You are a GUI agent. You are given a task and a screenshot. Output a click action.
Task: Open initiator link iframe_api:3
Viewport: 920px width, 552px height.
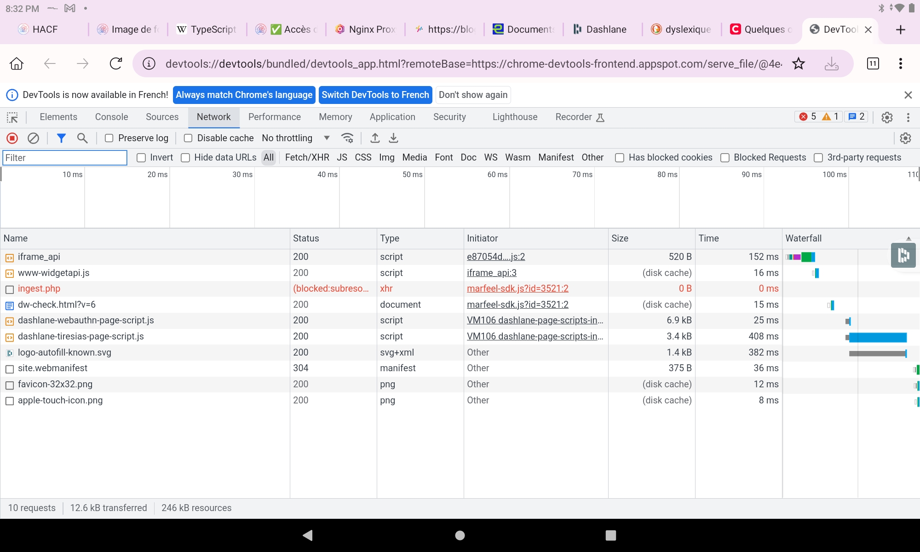[x=492, y=273]
